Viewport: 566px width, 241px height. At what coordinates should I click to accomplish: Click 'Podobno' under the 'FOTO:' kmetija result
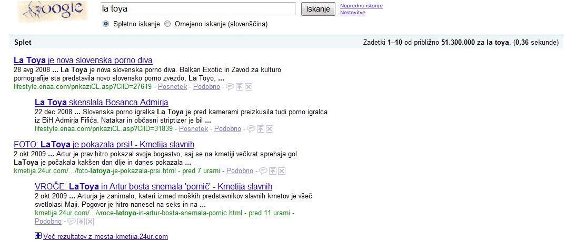tap(240, 171)
